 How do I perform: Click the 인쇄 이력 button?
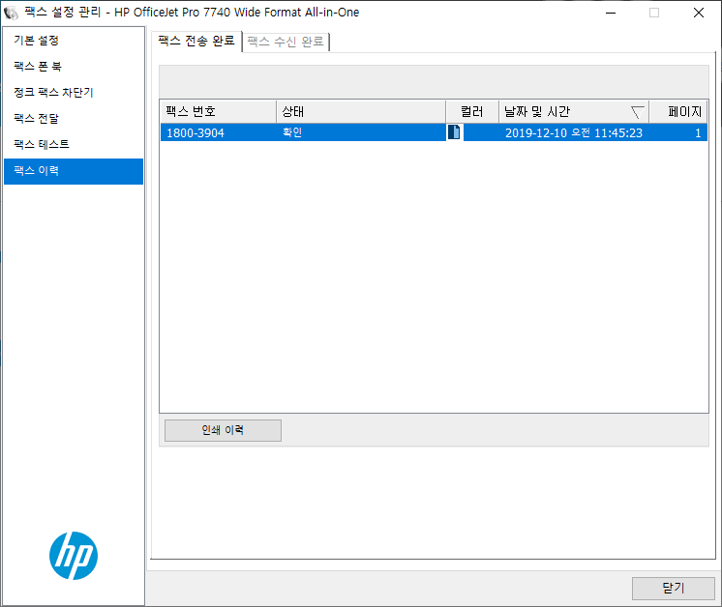(223, 430)
